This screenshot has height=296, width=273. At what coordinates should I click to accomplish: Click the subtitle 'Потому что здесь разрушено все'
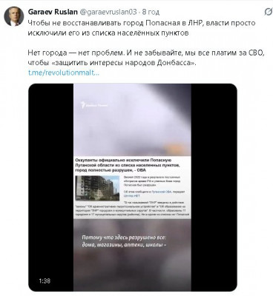point(124,238)
